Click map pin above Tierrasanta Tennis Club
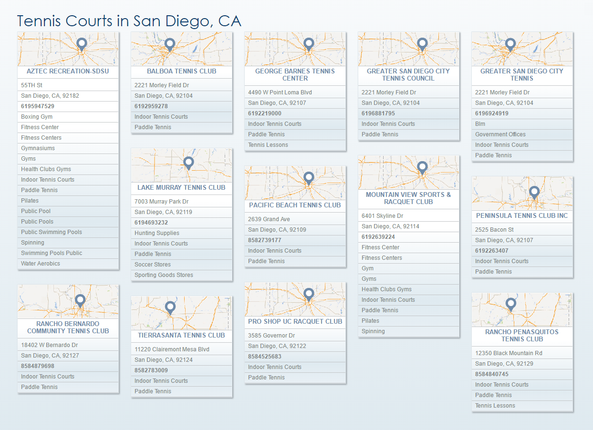 tap(170, 307)
